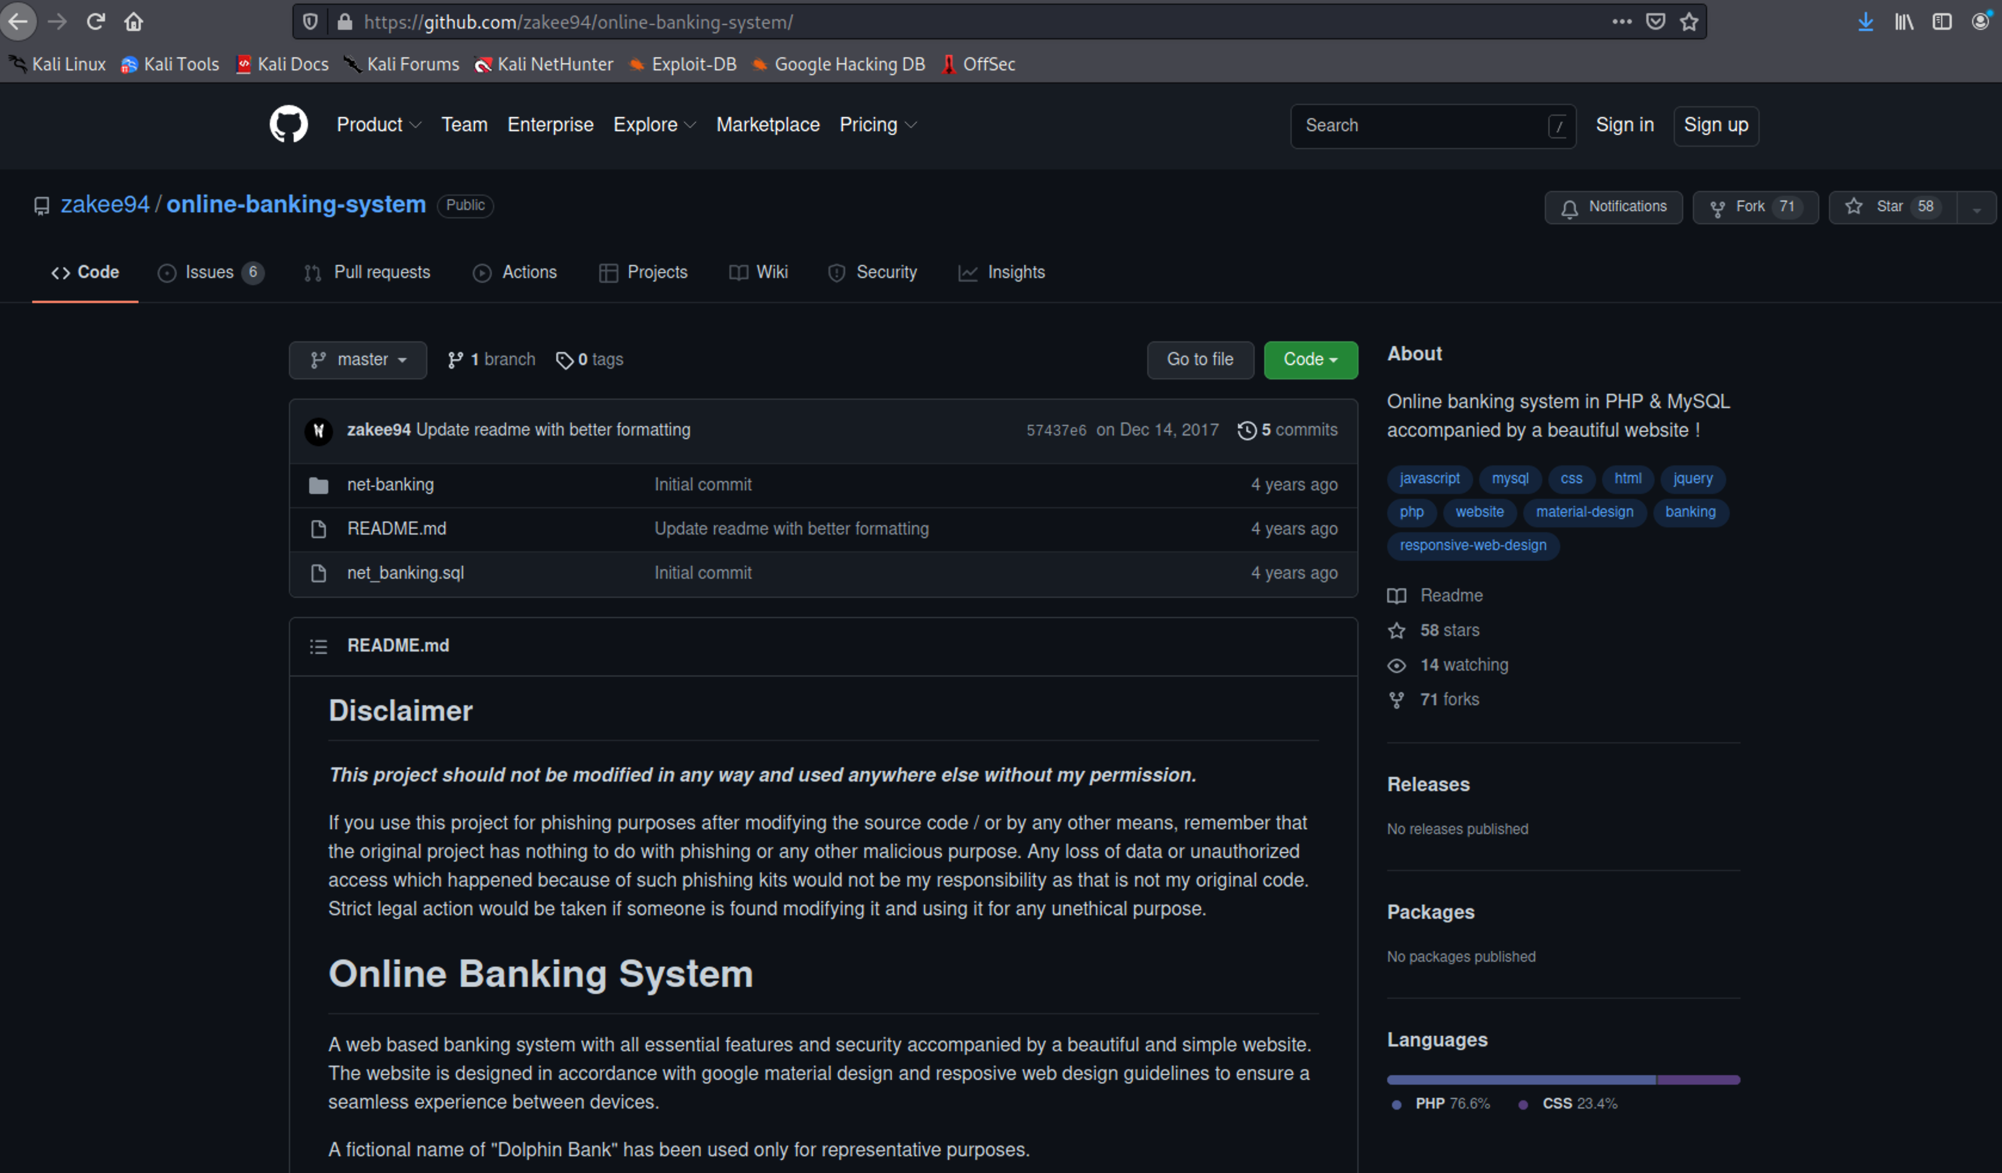The width and height of the screenshot is (2002, 1173).
Task: Click the languages percentage bar
Action: click(1563, 1080)
